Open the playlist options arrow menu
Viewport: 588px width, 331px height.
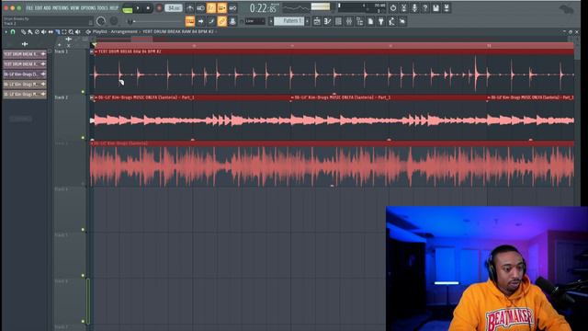pyautogui.click(x=6, y=32)
